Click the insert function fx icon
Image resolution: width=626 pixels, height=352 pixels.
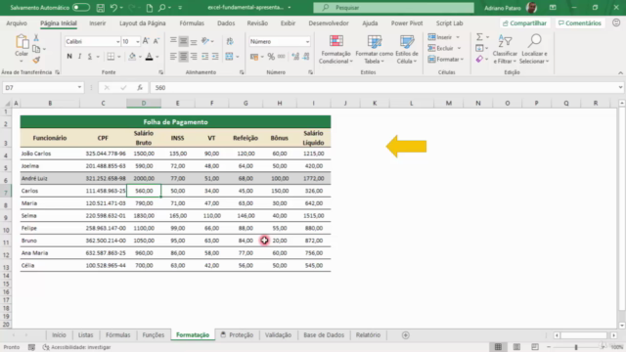click(140, 87)
